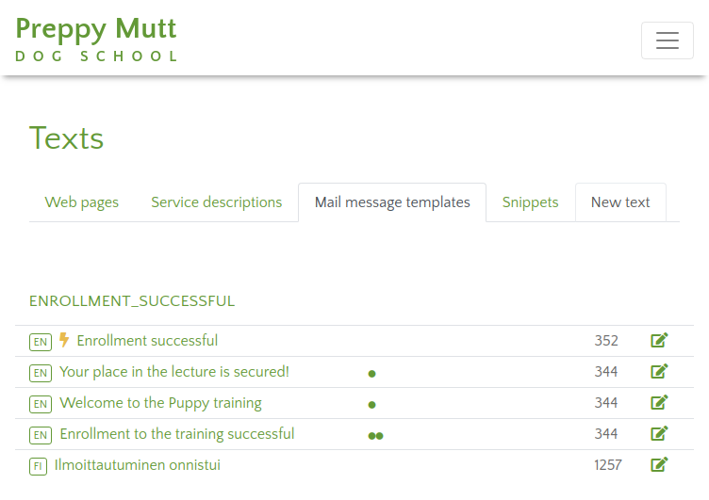
Task: Go to the Snippets tab
Action: click(x=530, y=202)
